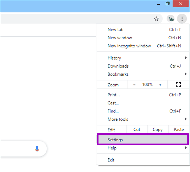The width and height of the screenshot is (190, 172).
Task: Start voice search with the microphone icon
Action: pyautogui.click(x=37, y=149)
